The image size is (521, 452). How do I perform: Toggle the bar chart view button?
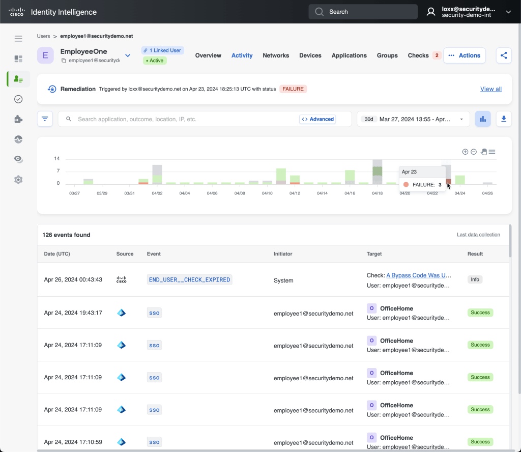(482, 119)
